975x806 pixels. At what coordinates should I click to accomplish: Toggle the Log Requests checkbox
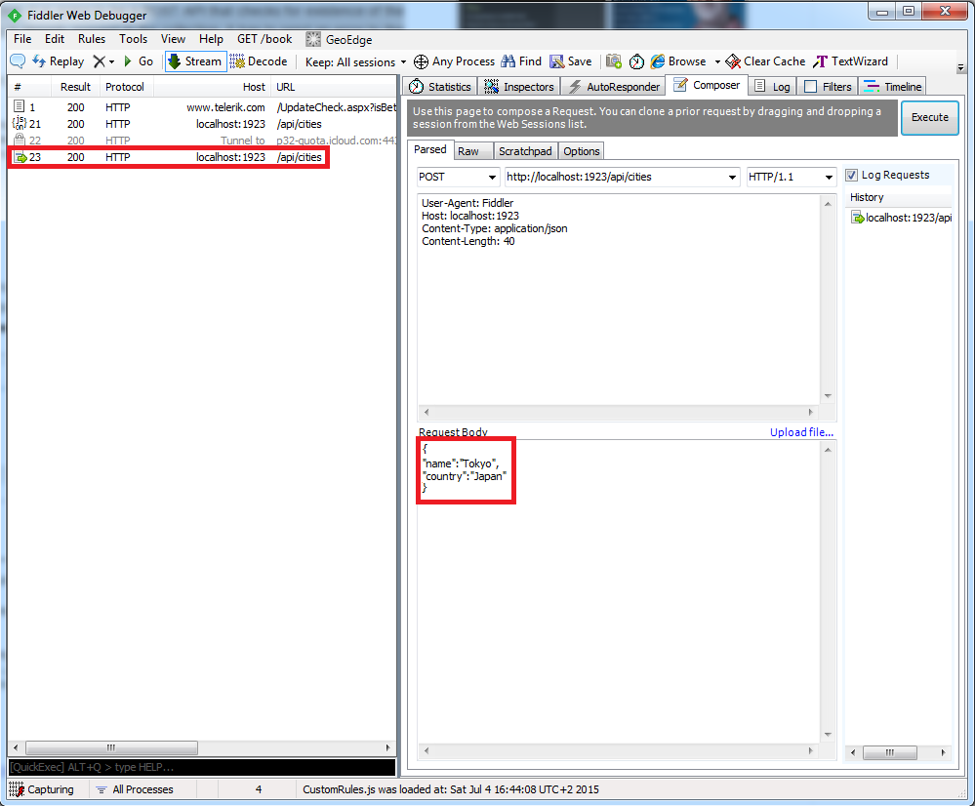click(x=851, y=176)
